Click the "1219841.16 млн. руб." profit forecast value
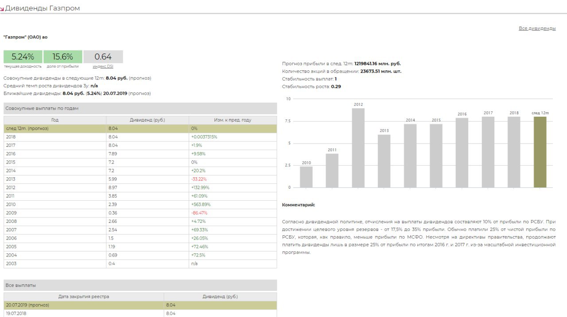The height and width of the screenshot is (317, 567). click(x=377, y=64)
